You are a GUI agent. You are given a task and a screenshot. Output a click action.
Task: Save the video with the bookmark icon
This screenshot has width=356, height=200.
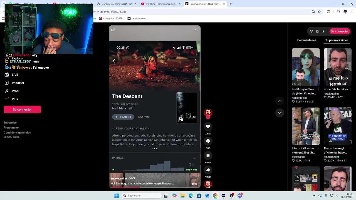(208, 156)
